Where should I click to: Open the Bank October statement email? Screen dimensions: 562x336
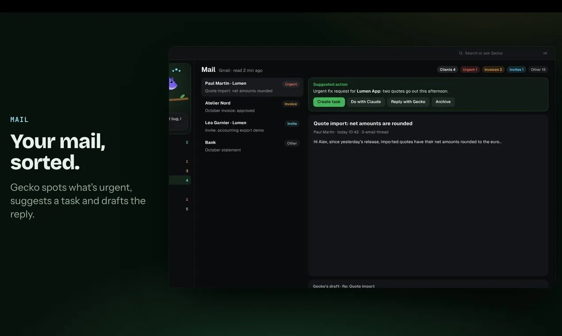click(x=252, y=146)
